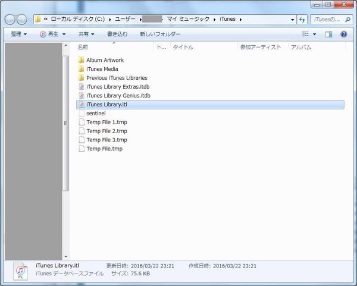Viewport: 357px width, 286px height.
Task: Open recent pages dropdown next to forward arrow
Action: pos(30,20)
